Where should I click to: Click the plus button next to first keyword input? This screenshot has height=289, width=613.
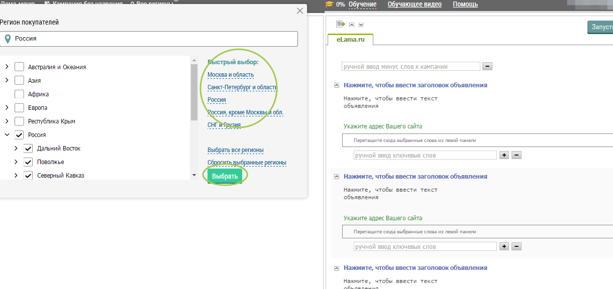[x=504, y=155]
